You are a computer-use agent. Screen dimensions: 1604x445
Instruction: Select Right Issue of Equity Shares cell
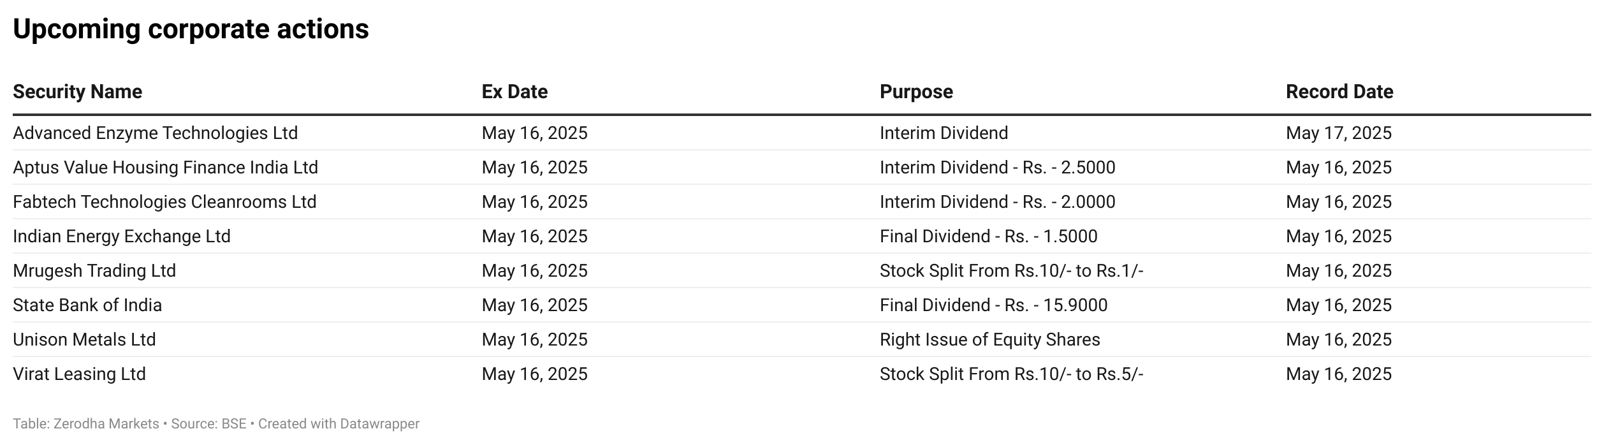(x=989, y=340)
